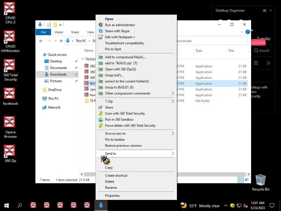Open the Recycle Bin icon
The width and height of the screenshot is (281, 211).
pos(261,183)
